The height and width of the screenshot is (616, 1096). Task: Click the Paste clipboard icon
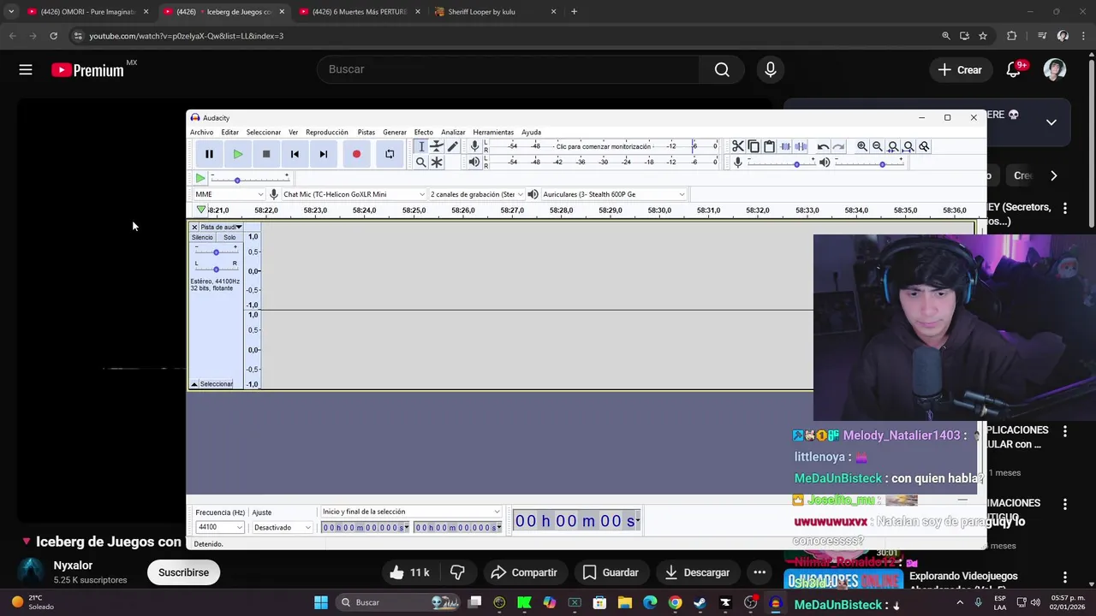[769, 146]
